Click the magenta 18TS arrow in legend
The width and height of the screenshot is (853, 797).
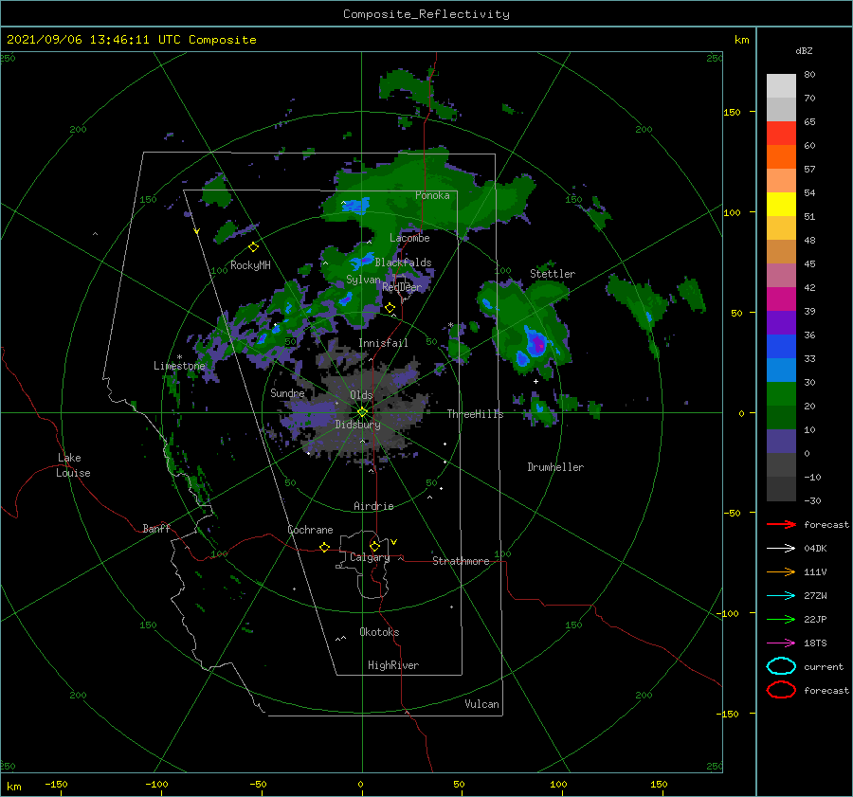[781, 643]
